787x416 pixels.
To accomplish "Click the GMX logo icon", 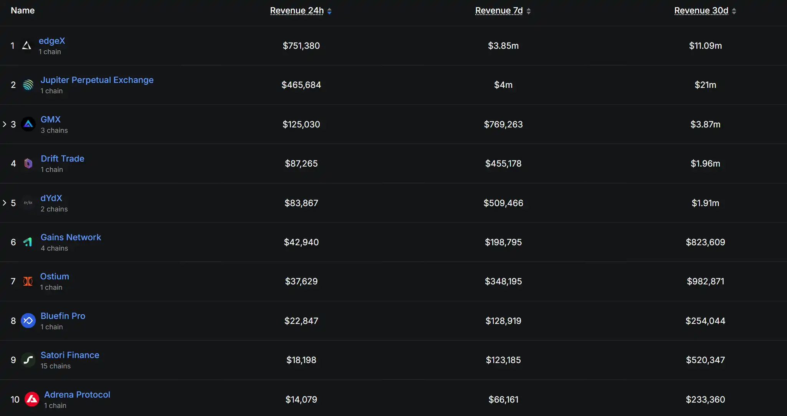I will pos(28,124).
